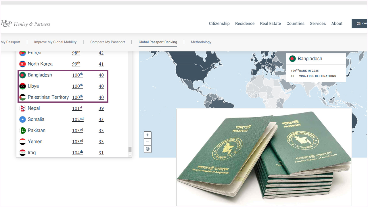
Task: Click Libya's 100th rank link
Action: coord(77,86)
